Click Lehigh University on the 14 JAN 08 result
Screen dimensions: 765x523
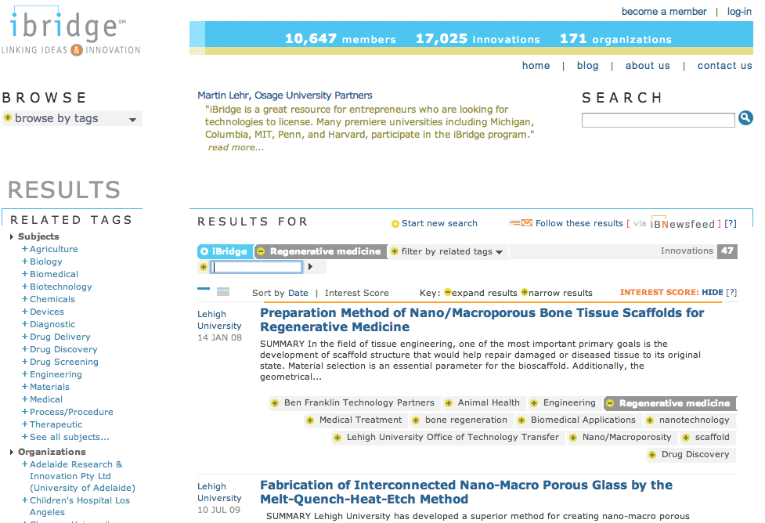click(219, 320)
